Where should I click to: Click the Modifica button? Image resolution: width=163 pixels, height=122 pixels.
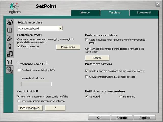[x=97, y=58]
